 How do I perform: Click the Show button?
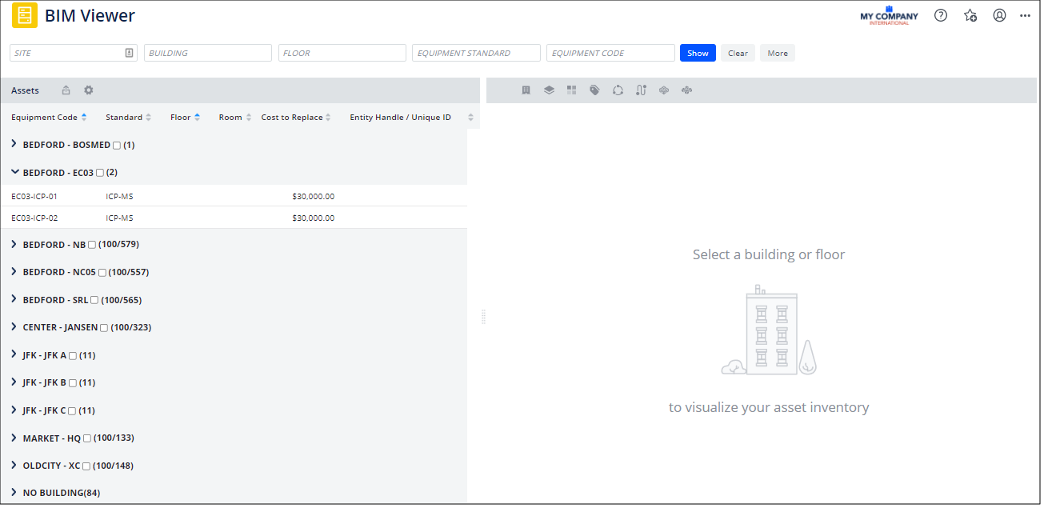[x=698, y=53]
